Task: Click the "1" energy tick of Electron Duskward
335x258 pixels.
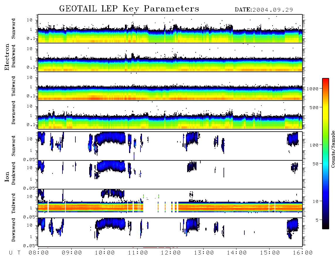Action: tap(31, 58)
